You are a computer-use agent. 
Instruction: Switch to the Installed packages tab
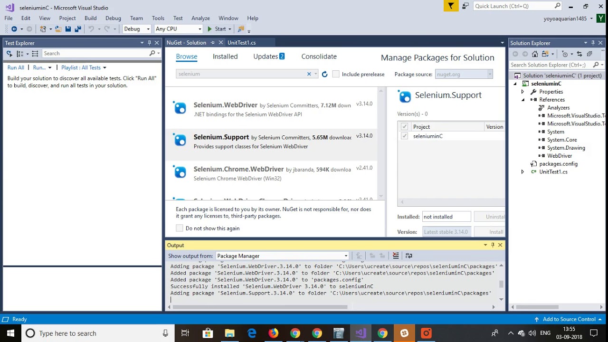[x=225, y=57]
